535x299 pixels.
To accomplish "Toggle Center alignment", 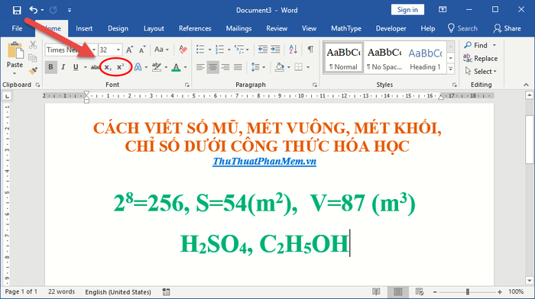I will coord(212,67).
